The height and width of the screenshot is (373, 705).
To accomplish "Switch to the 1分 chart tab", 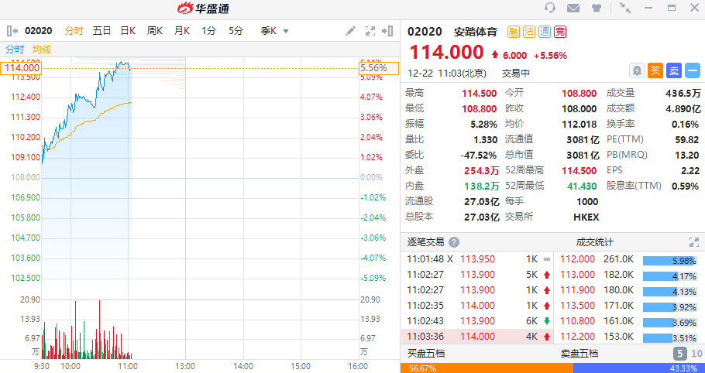I will pyautogui.click(x=208, y=31).
